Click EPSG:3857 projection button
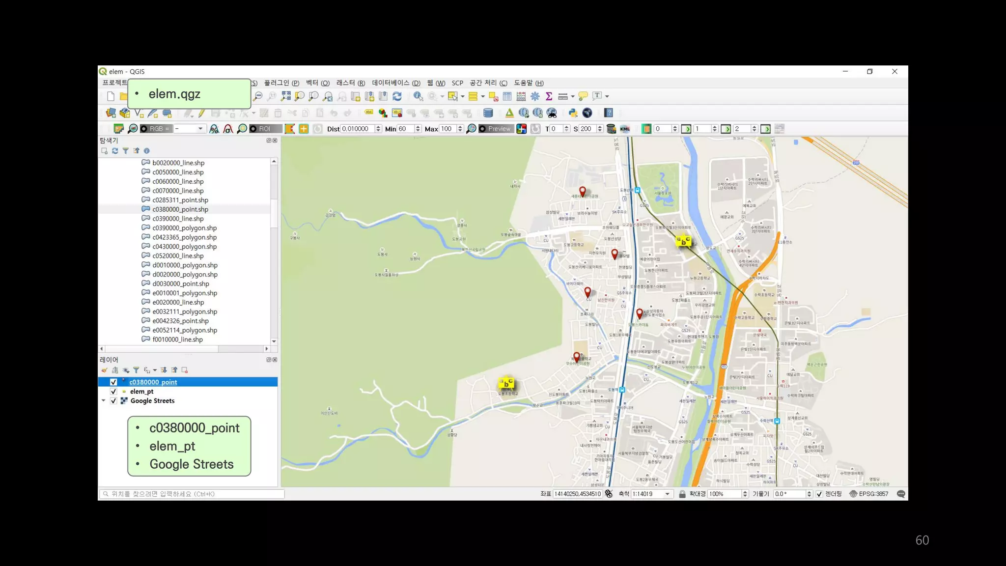The height and width of the screenshot is (566, 1006). click(x=868, y=494)
